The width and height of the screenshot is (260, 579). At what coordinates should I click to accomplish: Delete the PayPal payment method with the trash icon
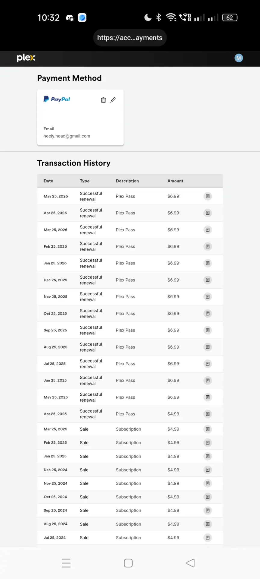(103, 100)
